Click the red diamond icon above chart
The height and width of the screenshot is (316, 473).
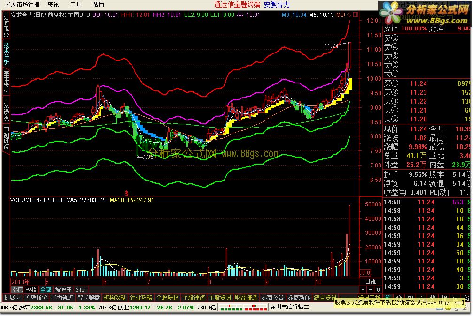click(349, 15)
